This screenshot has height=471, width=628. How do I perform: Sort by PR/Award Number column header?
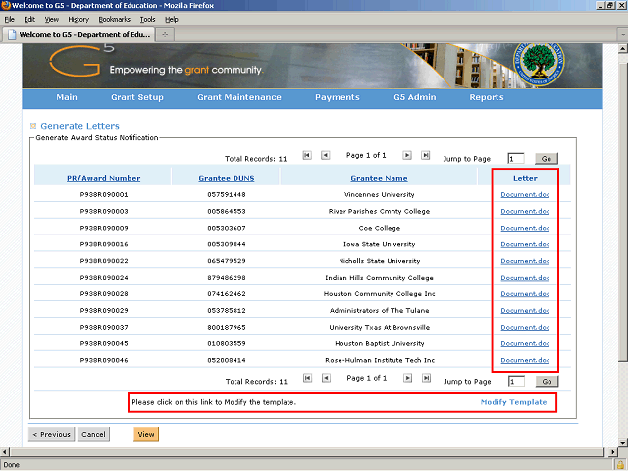pos(103,178)
